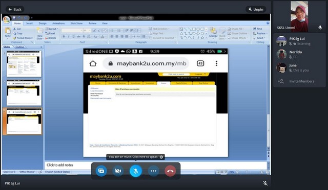Screen dimensions: 328x190
Task: Click the browser home icon in the slide
Action: click(x=93, y=63)
